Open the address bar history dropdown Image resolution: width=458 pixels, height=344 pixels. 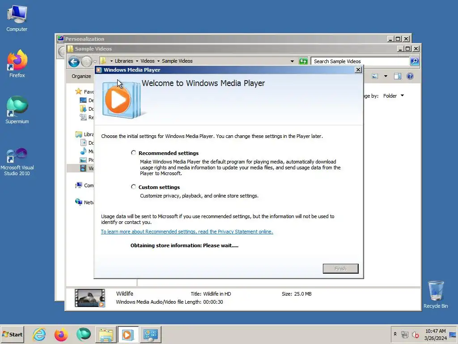[x=292, y=61]
